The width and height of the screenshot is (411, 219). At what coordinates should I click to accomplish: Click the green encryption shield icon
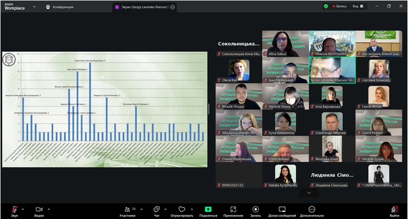click(x=326, y=7)
